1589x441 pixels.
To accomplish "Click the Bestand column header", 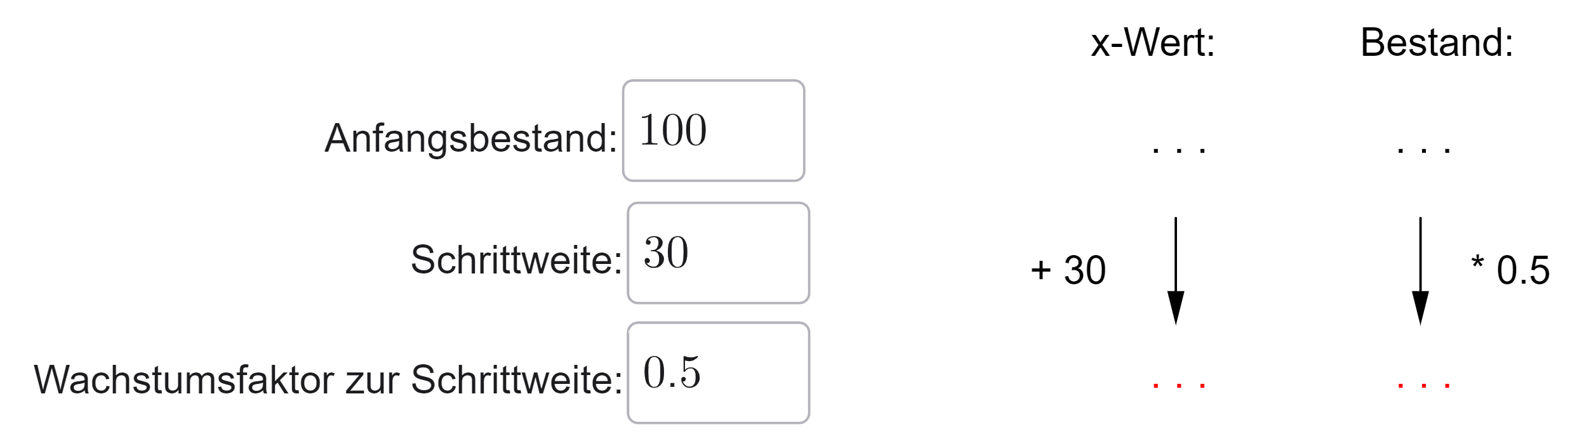I will click(x=1437, y=43).
